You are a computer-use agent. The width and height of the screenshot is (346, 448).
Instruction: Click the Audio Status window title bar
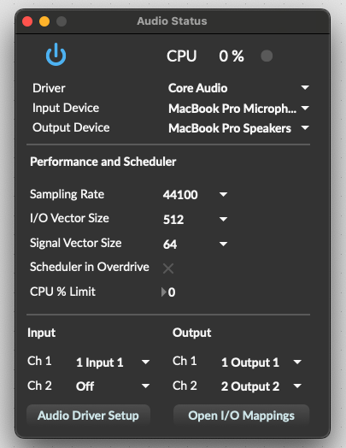[172, 21]
